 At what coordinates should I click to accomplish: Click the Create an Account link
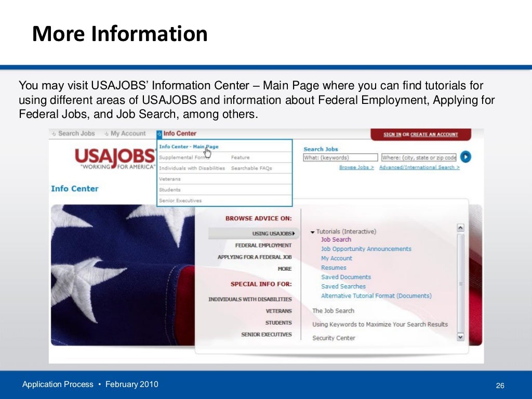[434, 135]
